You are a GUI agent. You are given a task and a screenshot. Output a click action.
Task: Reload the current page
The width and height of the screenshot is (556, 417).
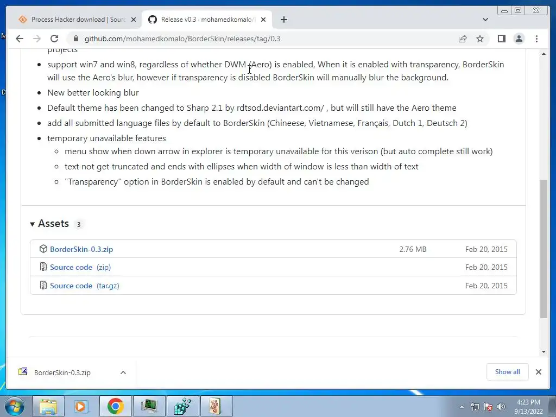click(x=54, y=39)
